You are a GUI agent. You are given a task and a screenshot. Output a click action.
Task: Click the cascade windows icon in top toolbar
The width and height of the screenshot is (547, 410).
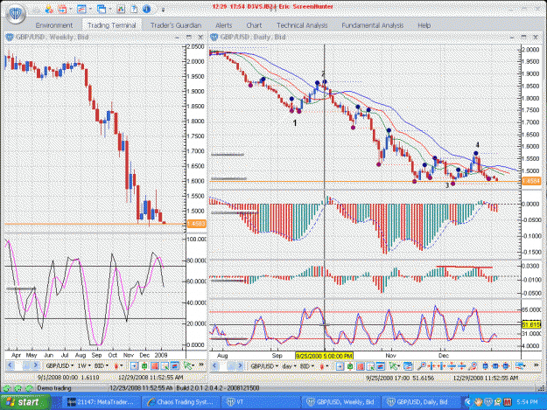(x=102, y=9)
